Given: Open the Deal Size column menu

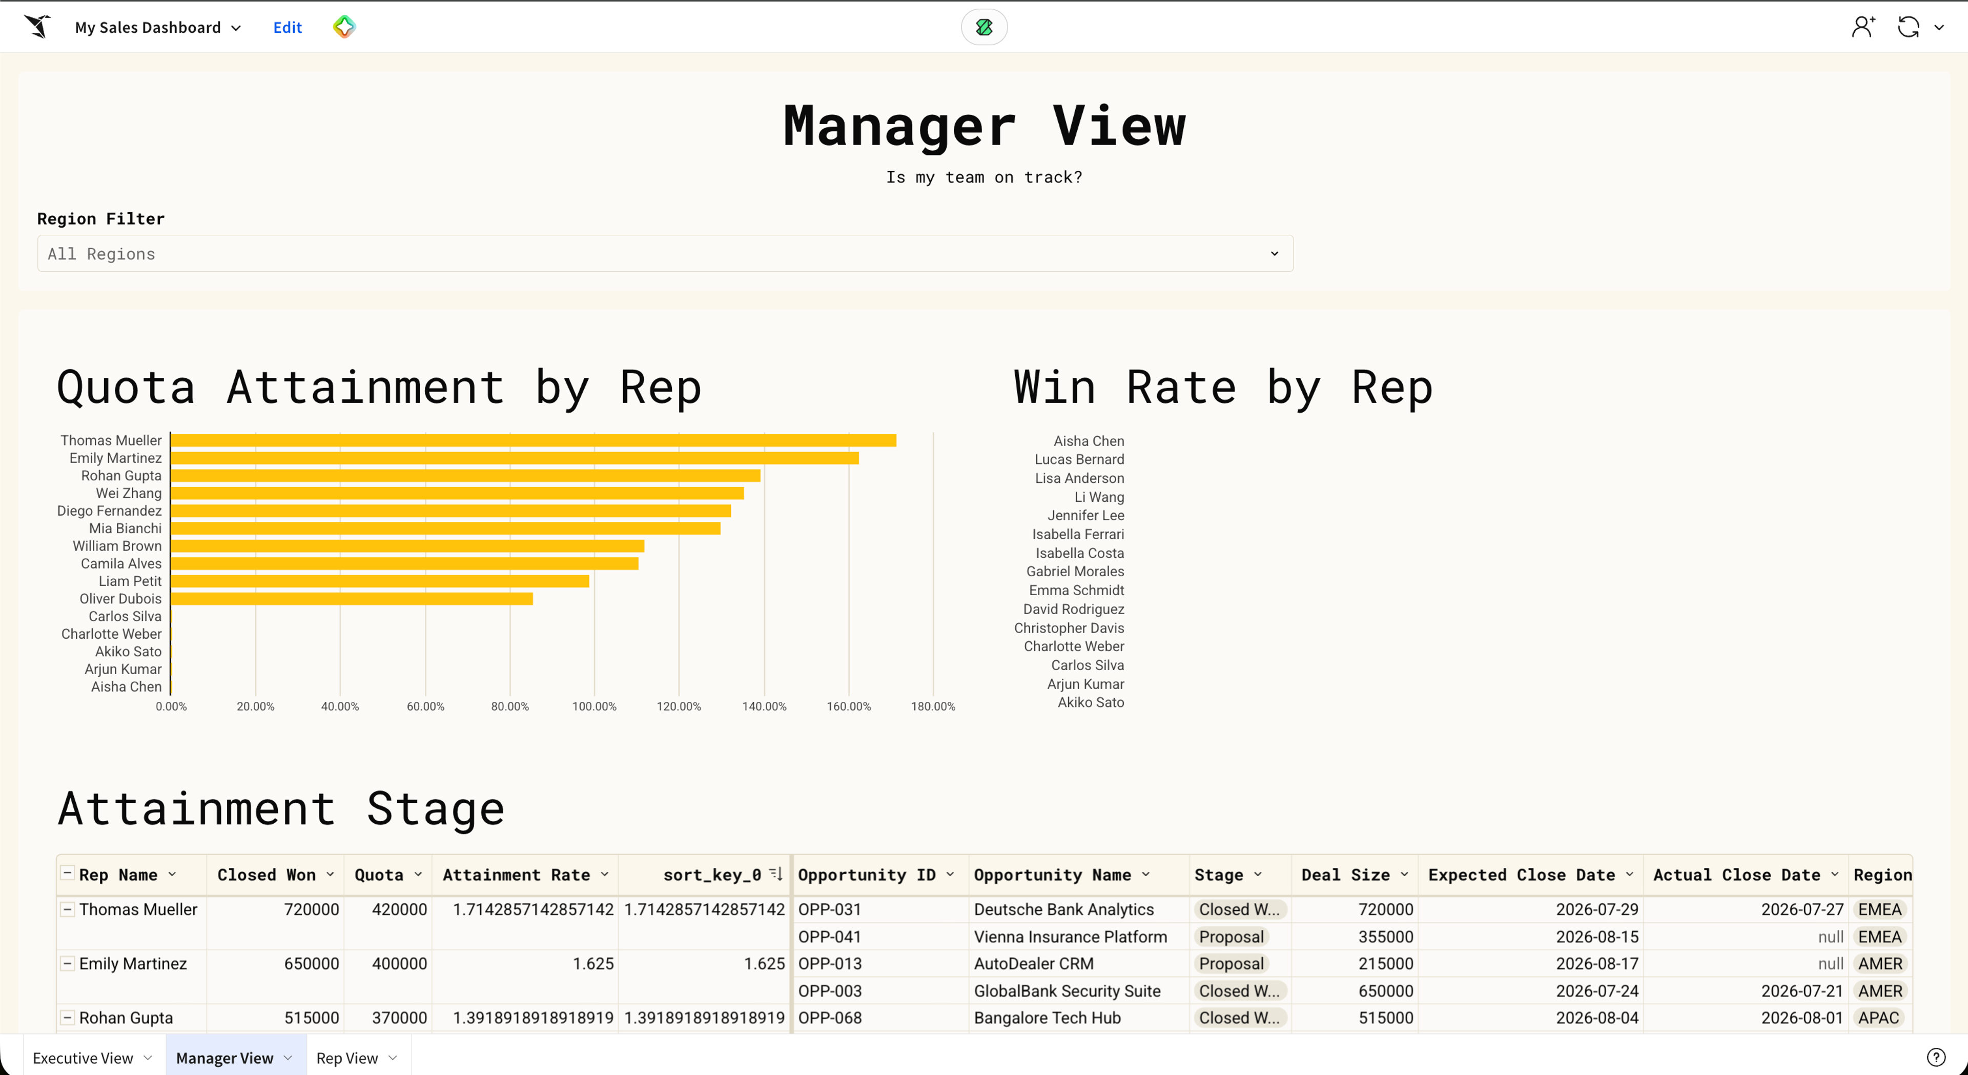Looking at the screenshot, I should [x=1404, y=874].
